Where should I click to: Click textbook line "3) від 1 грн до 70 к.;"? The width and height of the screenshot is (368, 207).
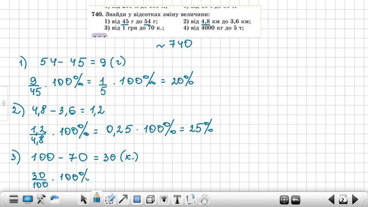(x=134, y=28)
